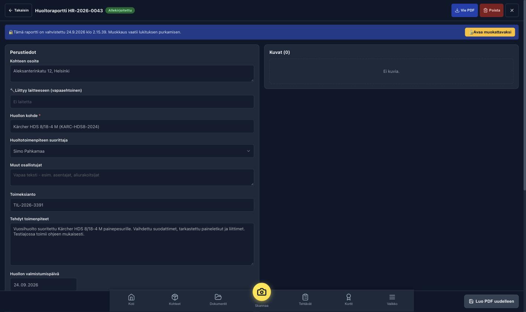
Task: Open the Valikko hamburger menu
Action: [x=392, y=299]
